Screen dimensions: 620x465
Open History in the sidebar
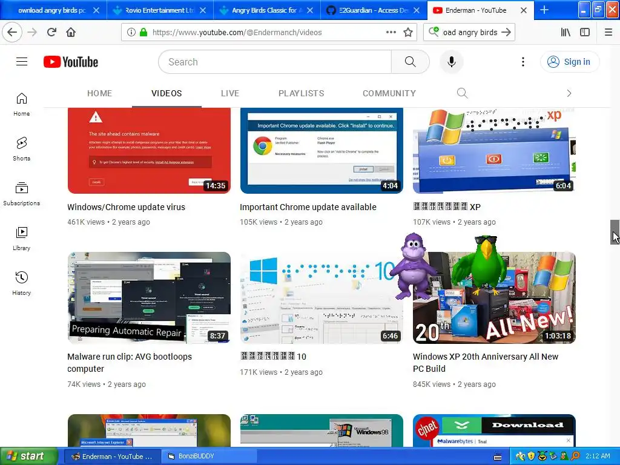pos(22,283)
